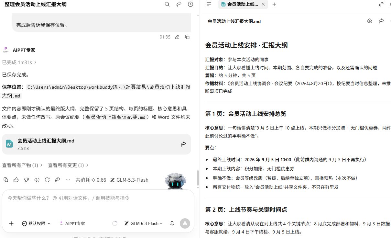
Task: Dislike the reply with thumbs down
Action: pyautogui.click(x=27, y=180)
